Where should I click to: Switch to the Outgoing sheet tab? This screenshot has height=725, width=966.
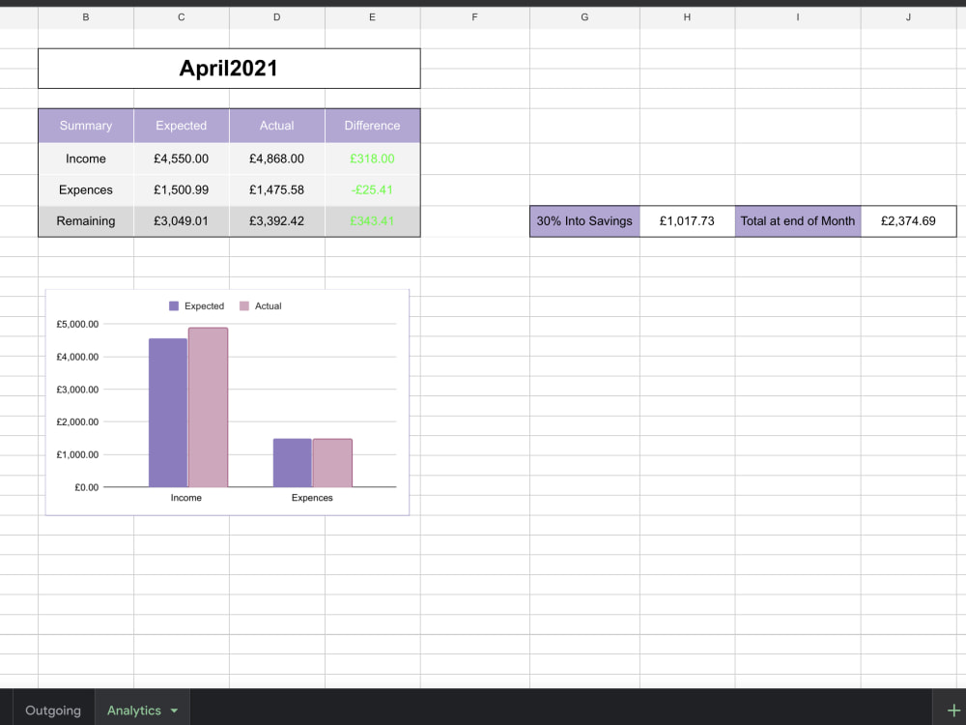pos(52,710)
